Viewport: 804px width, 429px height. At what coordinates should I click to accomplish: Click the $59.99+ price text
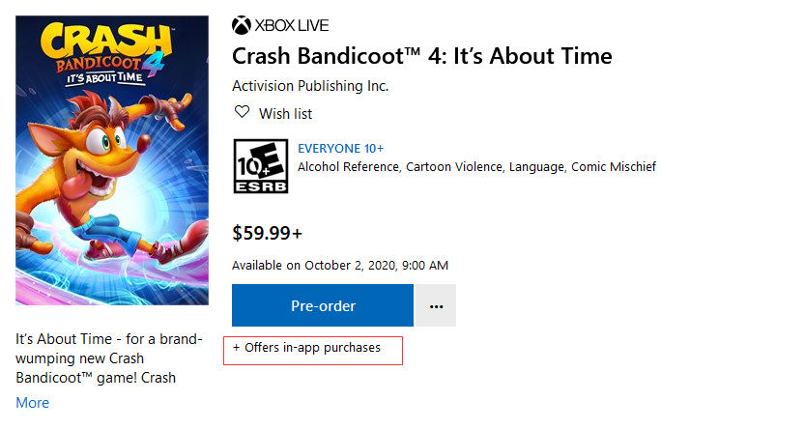267,233
